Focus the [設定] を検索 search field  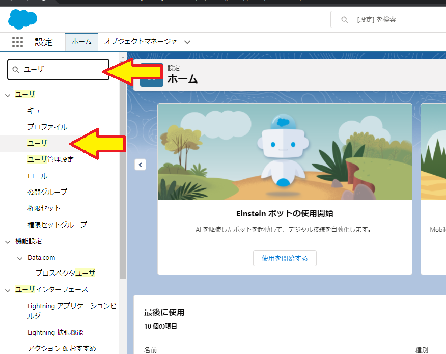pyautogui.click(x=388, y=20)
